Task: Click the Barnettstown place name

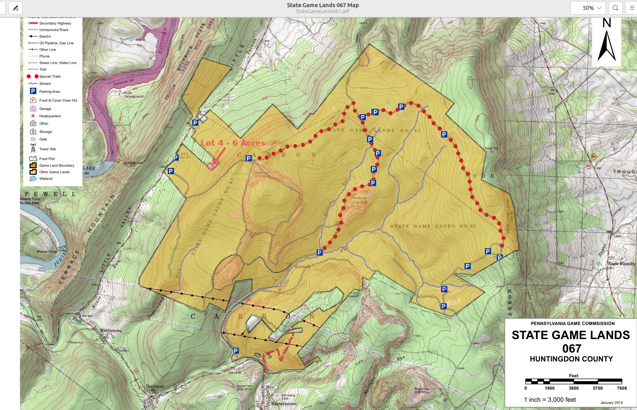Action: [x=284, y=404]
